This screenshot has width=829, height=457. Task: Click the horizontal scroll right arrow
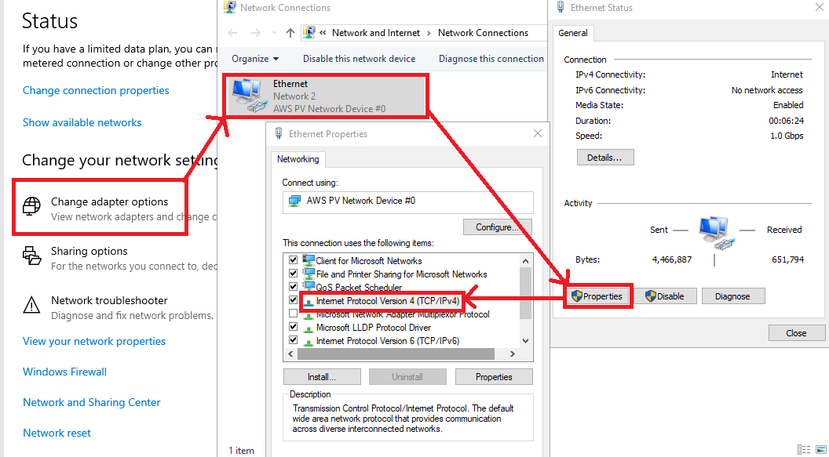coord(512,354)
